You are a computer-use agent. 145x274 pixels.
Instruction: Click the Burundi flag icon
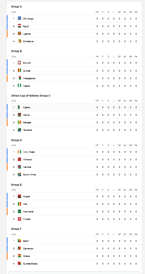click(x=19, y=63)
